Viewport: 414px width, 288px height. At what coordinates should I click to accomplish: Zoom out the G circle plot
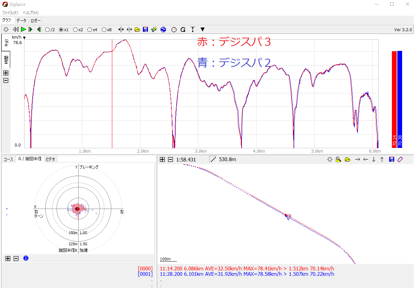[x=16, y=258]
